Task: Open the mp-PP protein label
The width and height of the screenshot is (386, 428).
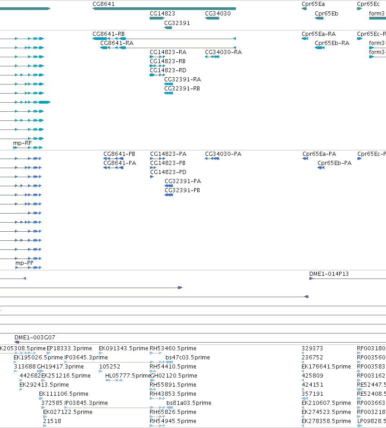Action: coord(24,263)
